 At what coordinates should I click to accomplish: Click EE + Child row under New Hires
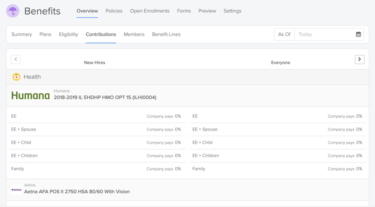click(97, 142)
